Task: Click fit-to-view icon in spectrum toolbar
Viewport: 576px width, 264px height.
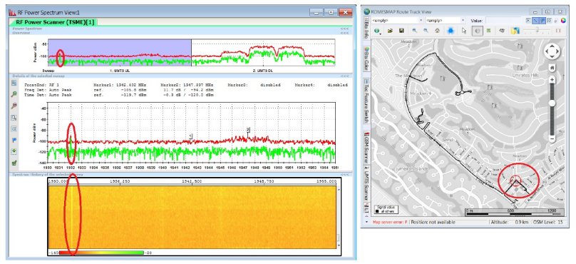Action: tap(14, 129)
